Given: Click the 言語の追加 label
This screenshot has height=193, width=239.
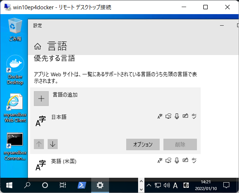Looking at the screenshot, I should click(65, 95).
